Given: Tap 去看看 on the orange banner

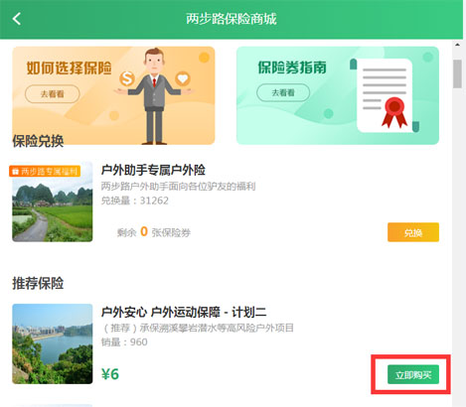Looking at the screenshot, I should click(x=53, y=94).
